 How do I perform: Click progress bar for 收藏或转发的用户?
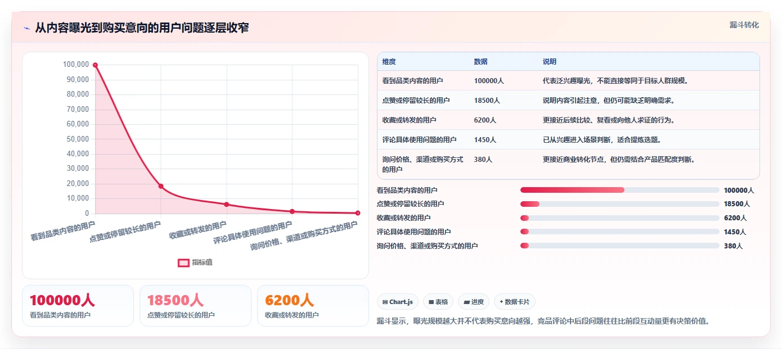(x=620, y=218)
